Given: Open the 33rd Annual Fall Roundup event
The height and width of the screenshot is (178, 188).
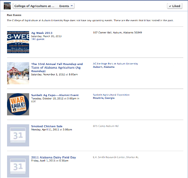Looking at the screenshot, I should [57, 67].
